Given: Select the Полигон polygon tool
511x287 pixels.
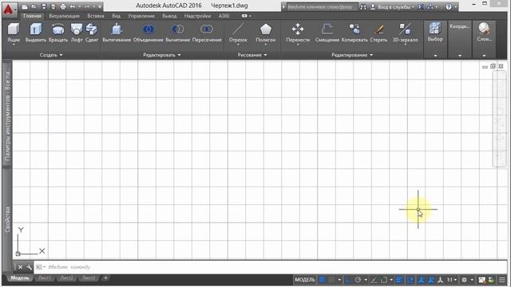Looking at the screenshot, I should click(266, 33).
